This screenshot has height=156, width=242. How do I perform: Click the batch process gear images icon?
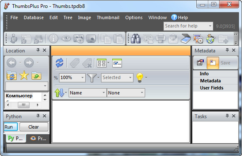(x=198, y=39)
